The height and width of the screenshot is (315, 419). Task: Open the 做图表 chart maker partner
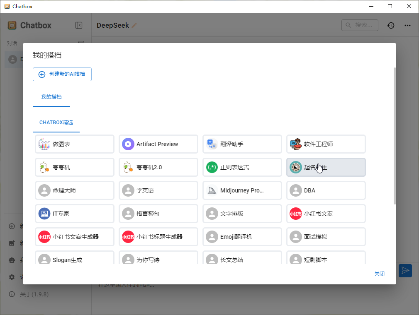tap(75, 144)
